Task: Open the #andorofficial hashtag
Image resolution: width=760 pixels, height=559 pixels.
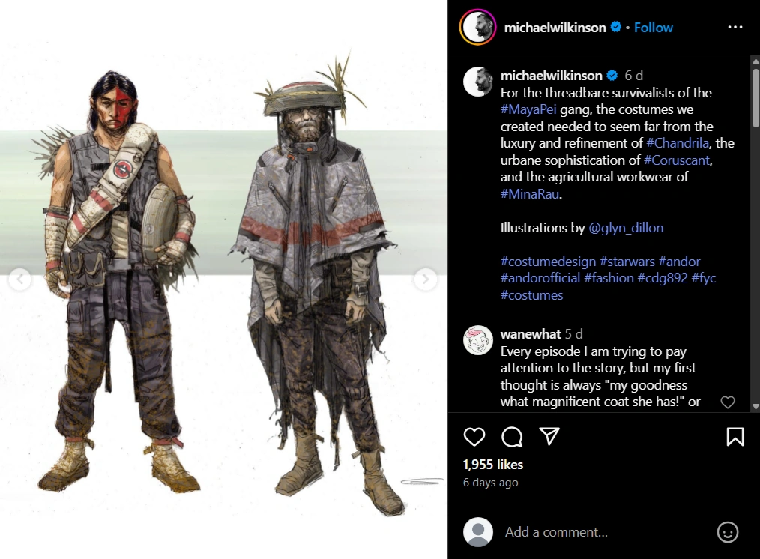Action: 540,278
